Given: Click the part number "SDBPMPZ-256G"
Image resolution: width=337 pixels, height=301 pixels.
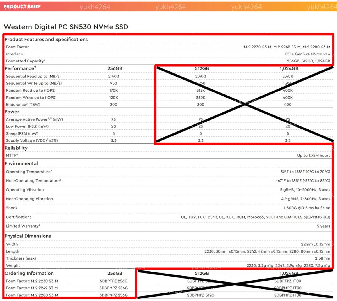Looking at the screenshot, I should tap(114, 288).
